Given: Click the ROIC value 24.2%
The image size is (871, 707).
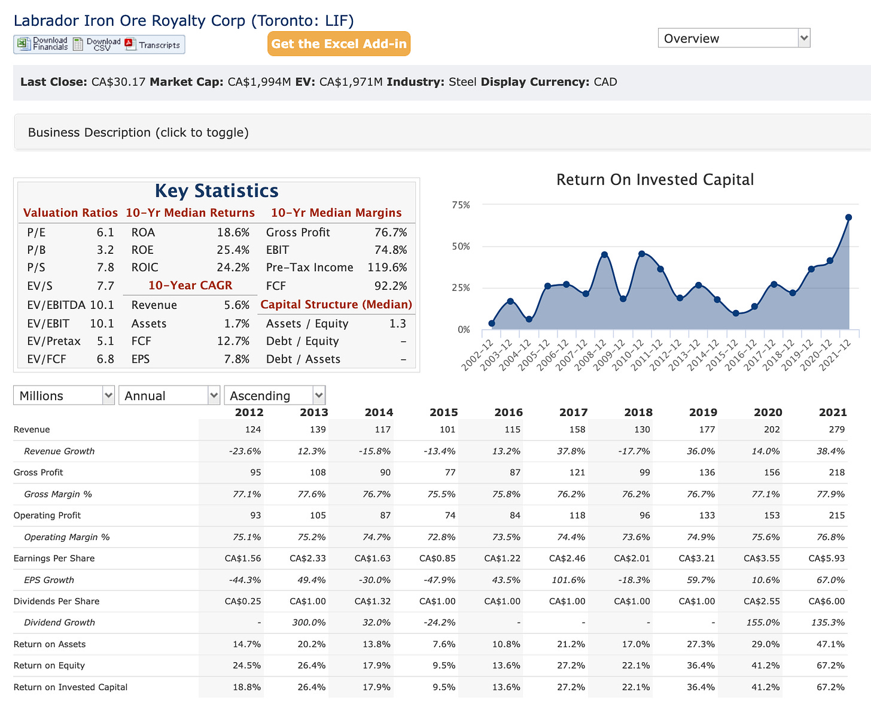Looking at the screenshot, I should 233,267.
